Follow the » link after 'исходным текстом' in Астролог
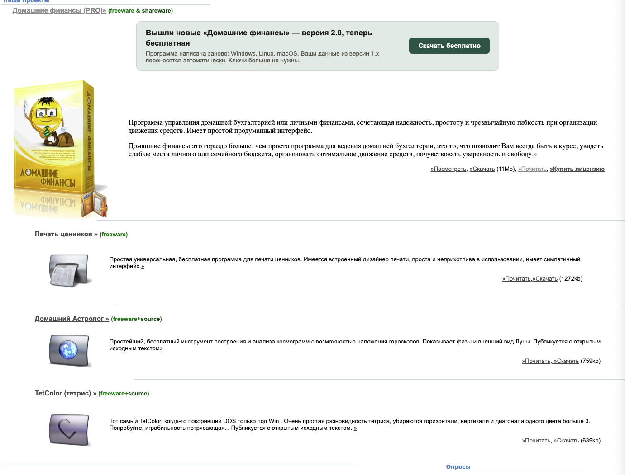Viewport: 625px width, 475px height. 161,348
